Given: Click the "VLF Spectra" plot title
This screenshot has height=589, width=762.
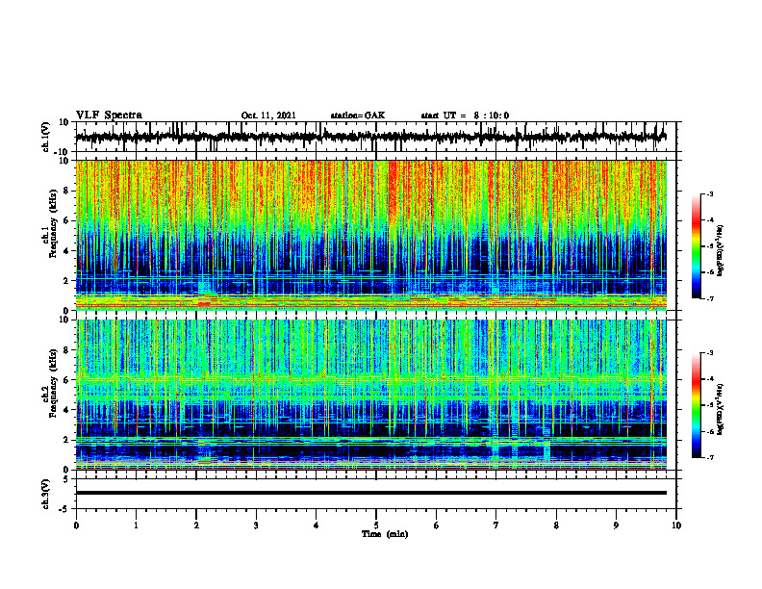Looking at the screenshot, I should coord(109,115).
